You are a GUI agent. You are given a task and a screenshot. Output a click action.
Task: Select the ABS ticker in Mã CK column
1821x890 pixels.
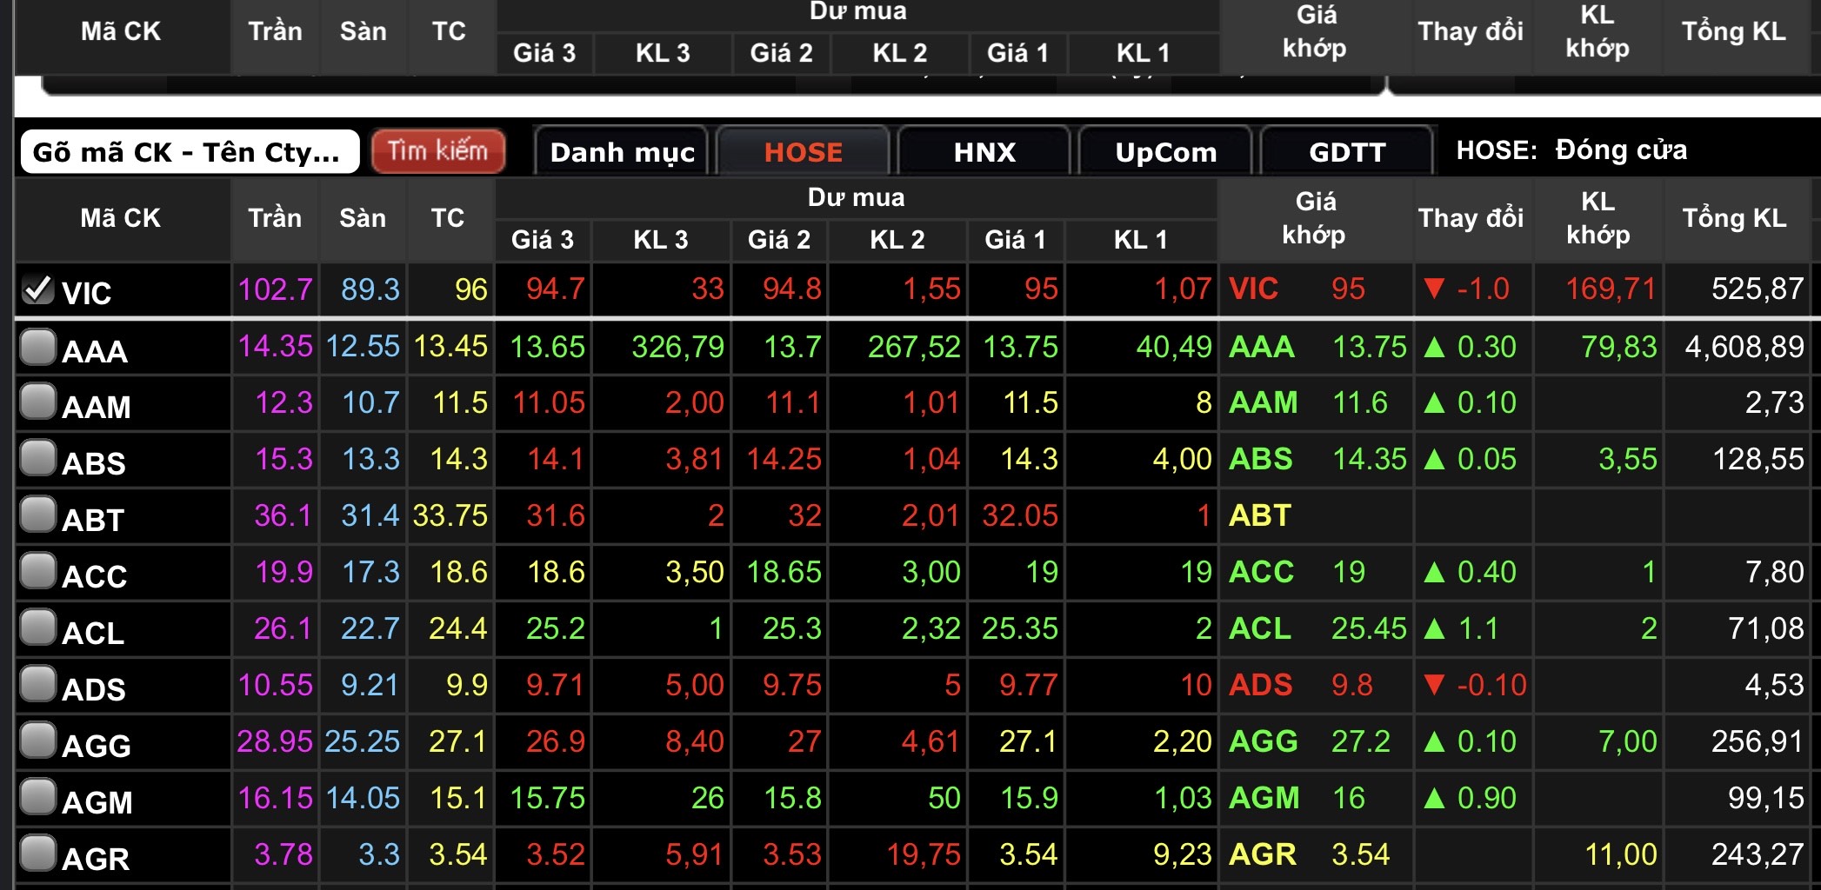coord(94,463)
